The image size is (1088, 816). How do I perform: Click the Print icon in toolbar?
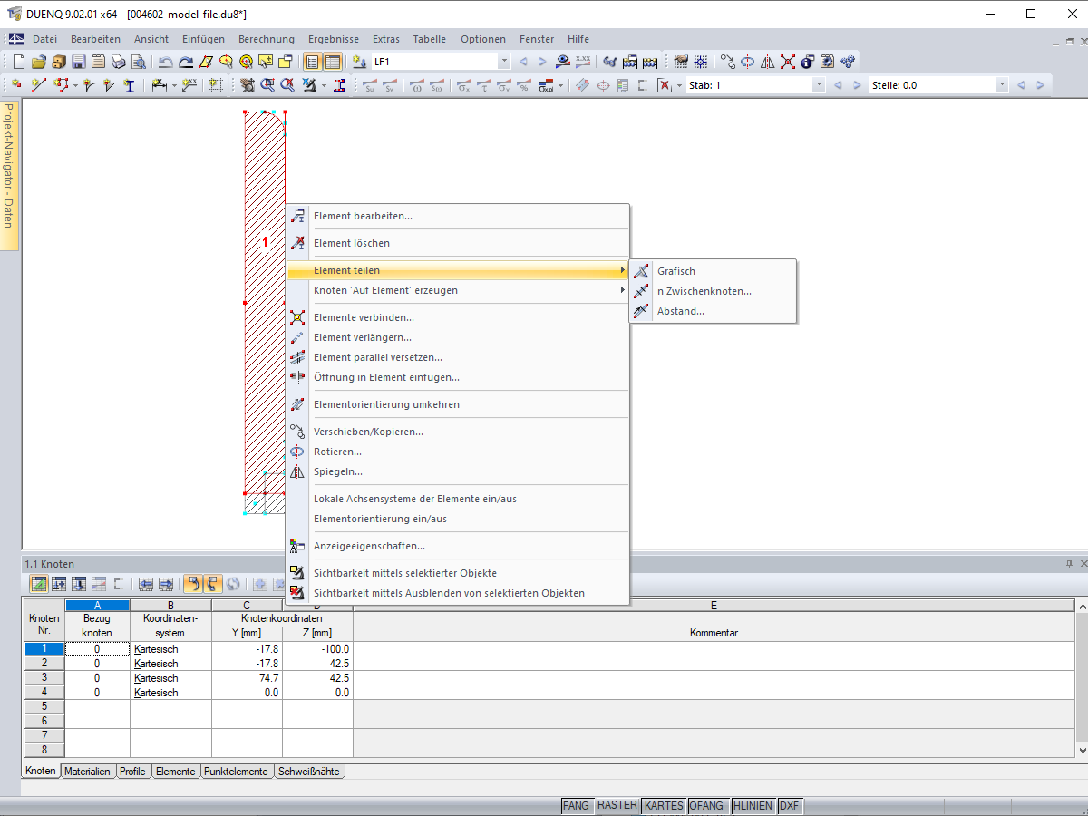[x=119, y=62]
